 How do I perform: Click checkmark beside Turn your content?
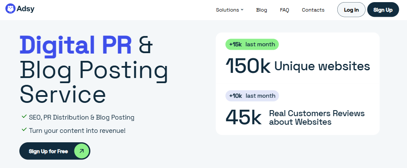24,129
